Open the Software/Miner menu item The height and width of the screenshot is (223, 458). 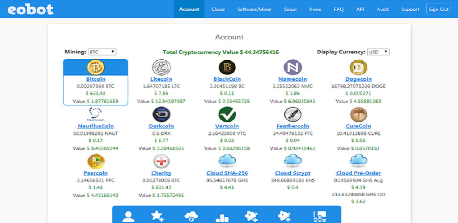tap(254, 9)
